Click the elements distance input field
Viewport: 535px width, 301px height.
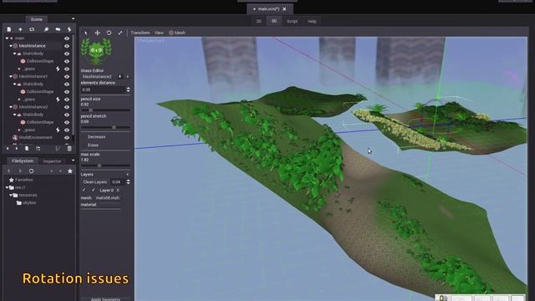tap(104, 89)
